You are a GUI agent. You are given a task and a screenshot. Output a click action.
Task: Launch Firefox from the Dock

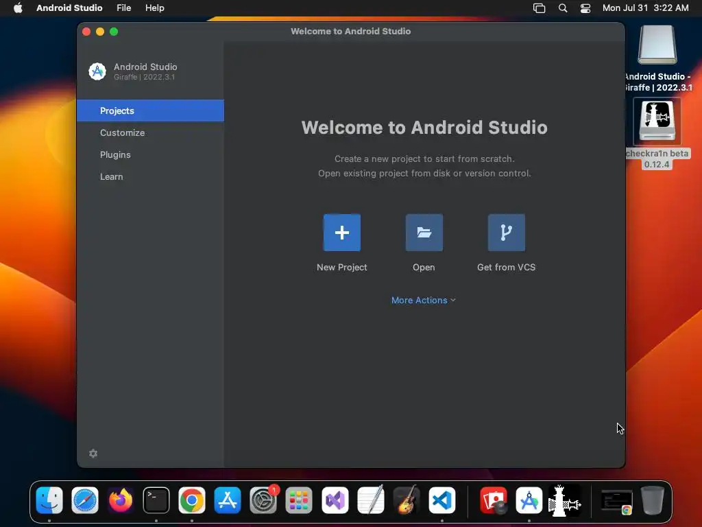point(121,500)
